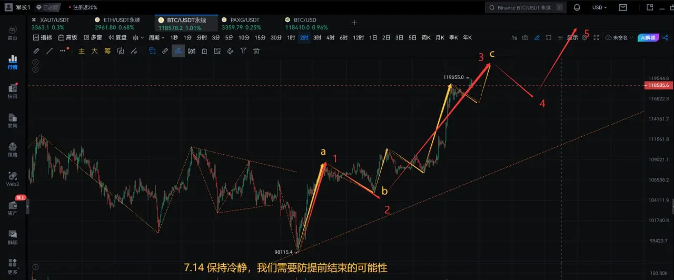Image resolution: width=674 pixels, height=280 pixels.
Task: Open the 要闻 headlines sidebar icon
Action: [12, 121]
